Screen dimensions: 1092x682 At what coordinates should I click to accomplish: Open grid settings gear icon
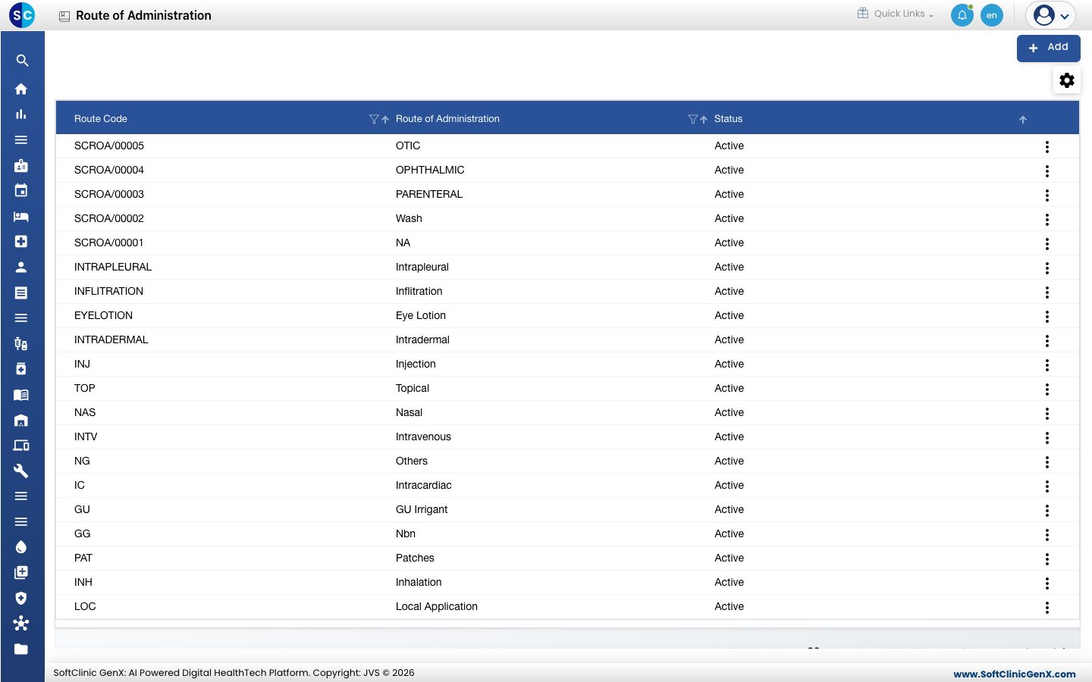(1067, 80)
